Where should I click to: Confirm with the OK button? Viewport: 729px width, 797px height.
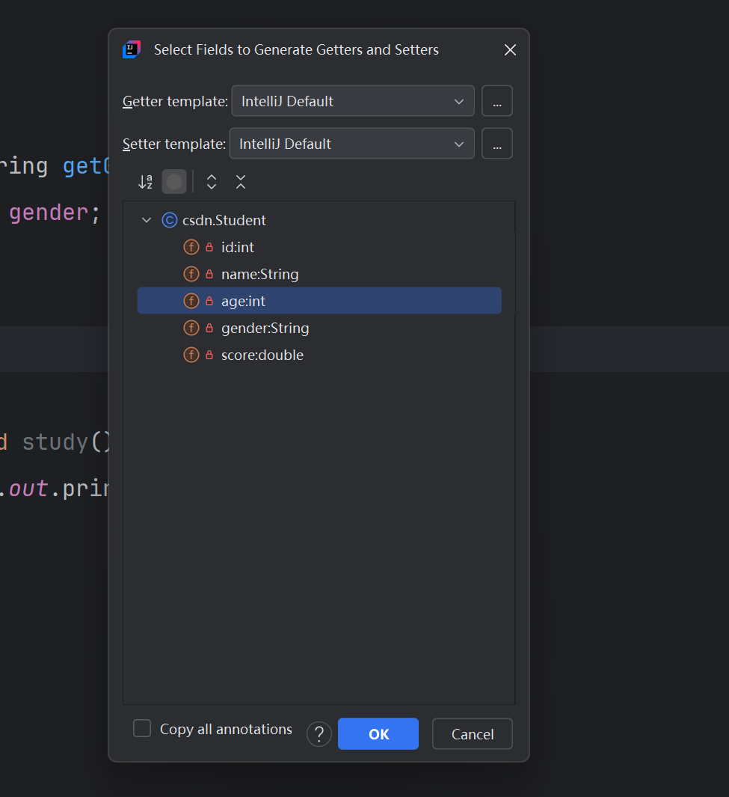pyautogui.click(x=378, y=734)
